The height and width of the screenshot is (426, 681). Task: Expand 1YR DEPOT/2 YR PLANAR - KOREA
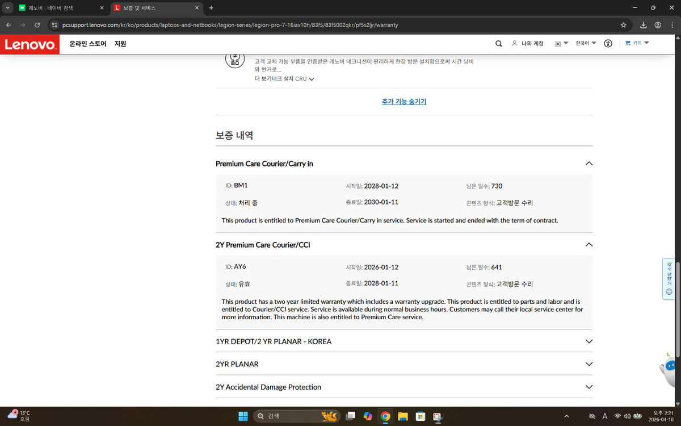(x=588, y=341)
